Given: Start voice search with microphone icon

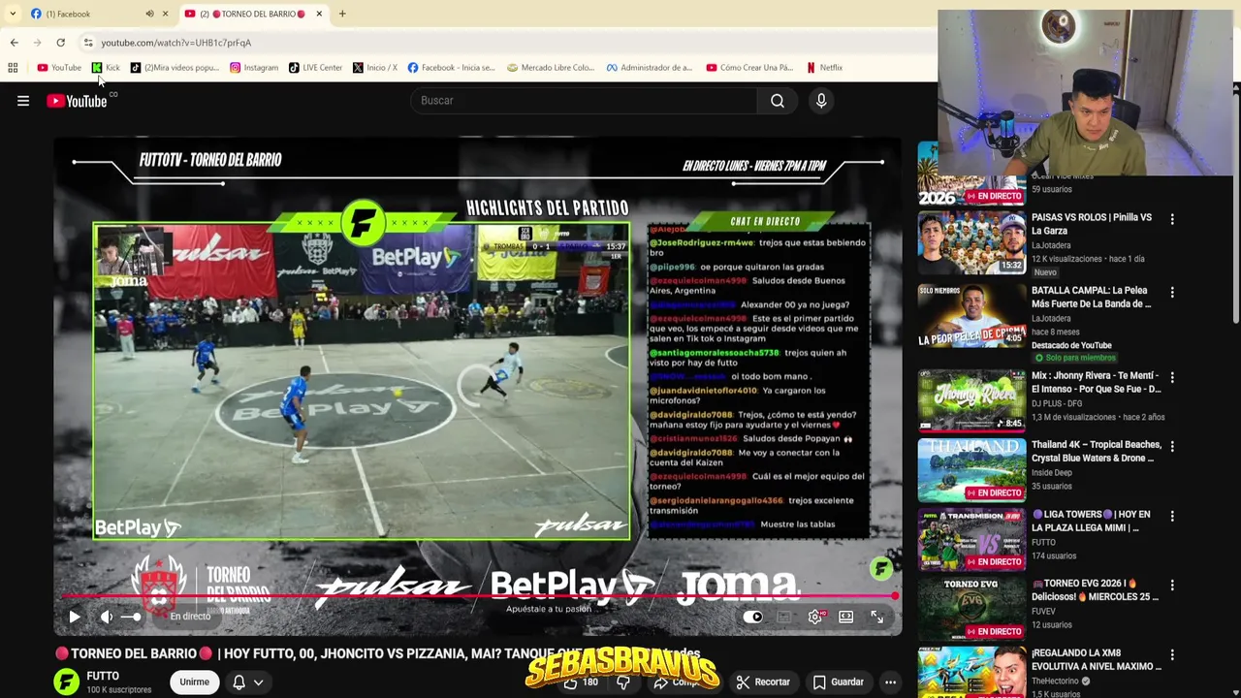Looking at the screenshot, I should [821, 101].
